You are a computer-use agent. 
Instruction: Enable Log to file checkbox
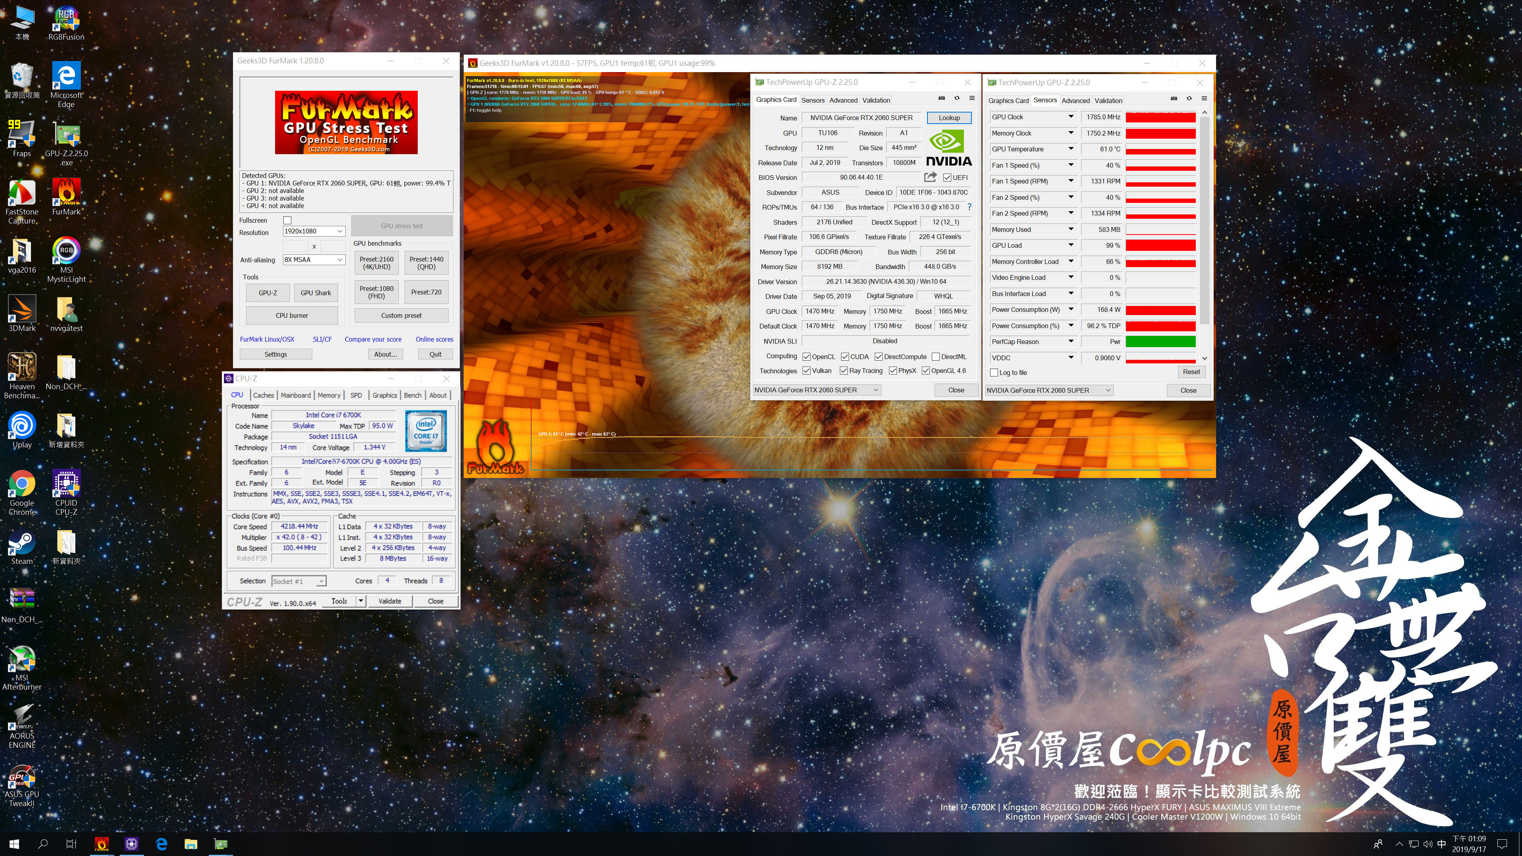tap(994, 373)
